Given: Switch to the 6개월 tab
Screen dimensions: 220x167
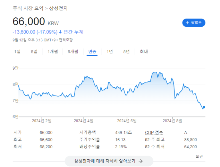Looking at the screenshot, I should click(x=73, y=52).
